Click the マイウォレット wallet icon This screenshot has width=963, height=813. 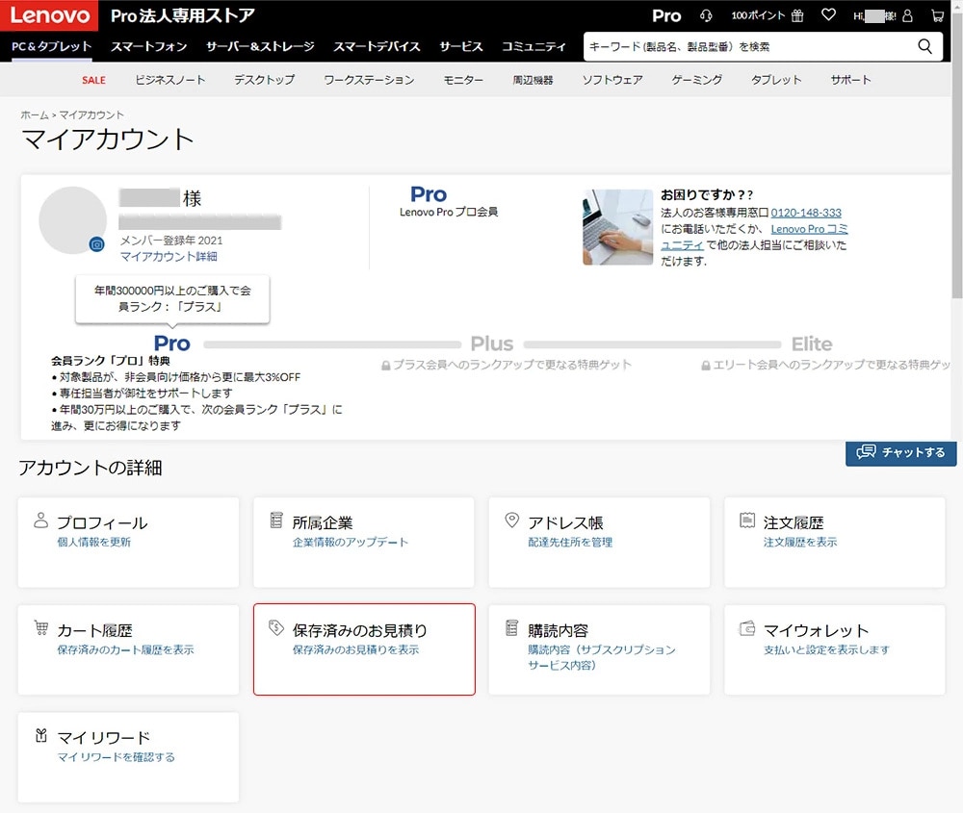(746, 627)
